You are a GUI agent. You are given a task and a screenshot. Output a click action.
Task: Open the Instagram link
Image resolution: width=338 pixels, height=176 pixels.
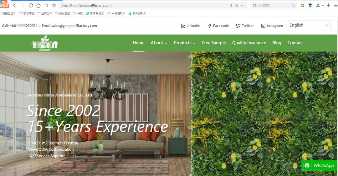272,26
